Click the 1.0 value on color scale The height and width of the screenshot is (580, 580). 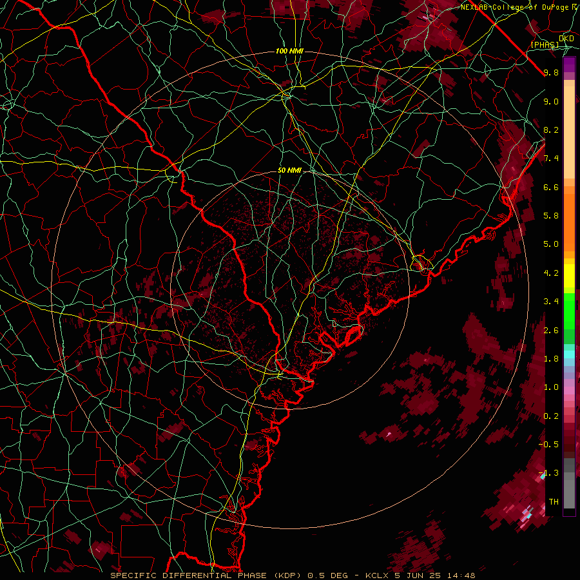point(551,387)
